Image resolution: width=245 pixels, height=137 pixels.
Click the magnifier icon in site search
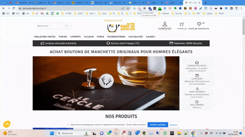(67, 26)
